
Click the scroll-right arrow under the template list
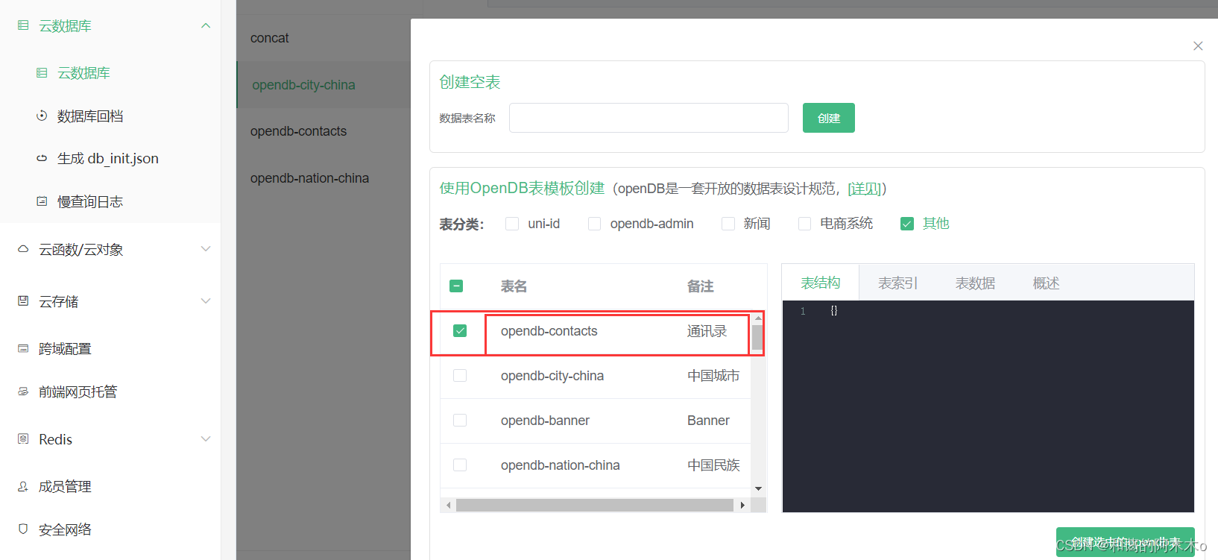[742, 505]
